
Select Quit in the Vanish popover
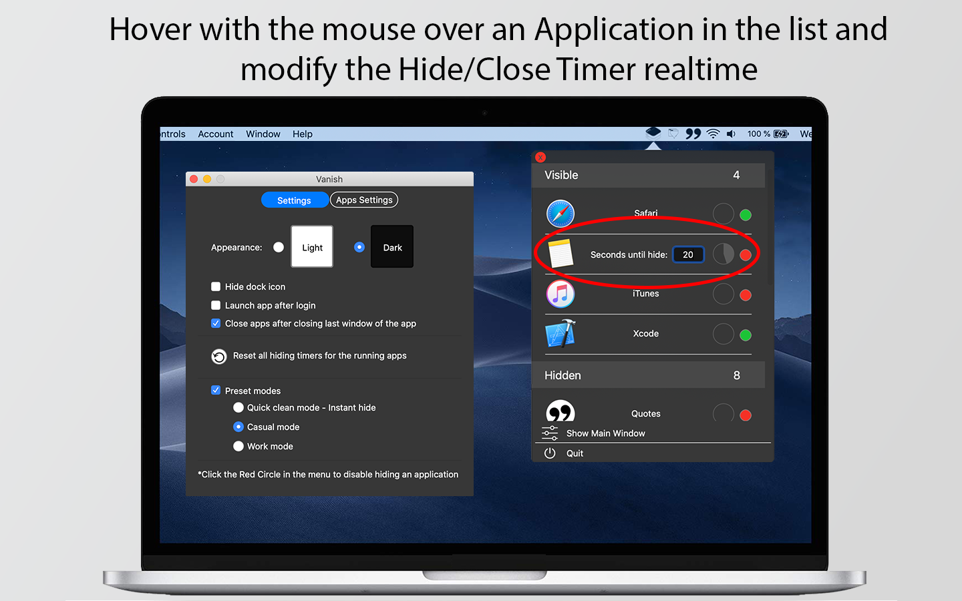[x=575, y=453]
